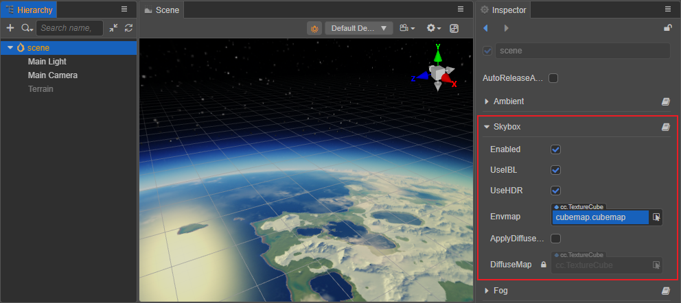Open the Inspector panel menu

[668, 9]
